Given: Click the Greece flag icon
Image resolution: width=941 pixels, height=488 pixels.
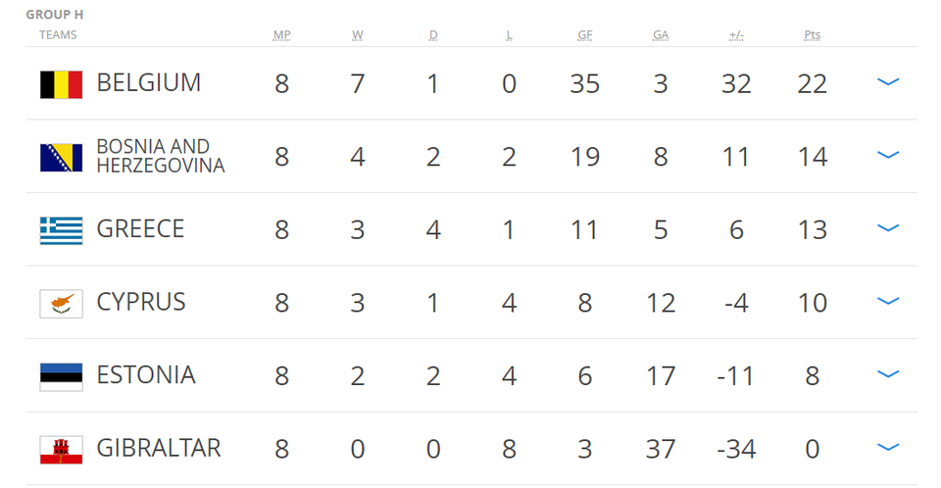Looking at the screenshot, I should click(61, 230).
